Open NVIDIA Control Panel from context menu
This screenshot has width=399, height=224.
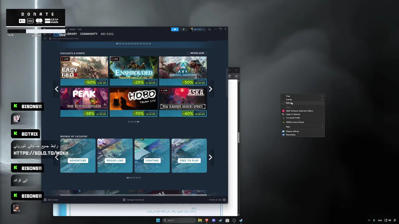click(x=303, y=122)
